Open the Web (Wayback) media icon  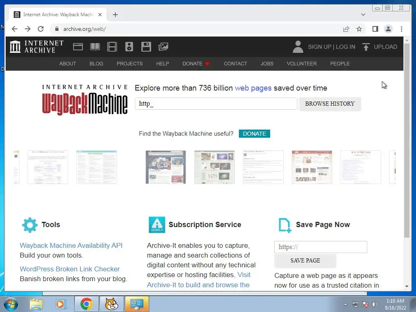[x=78, y=47]
